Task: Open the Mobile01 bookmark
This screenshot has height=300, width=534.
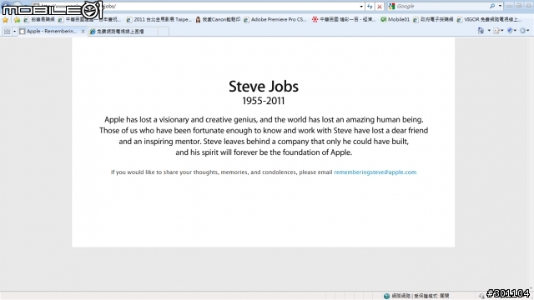Action: tap(395, 20)
